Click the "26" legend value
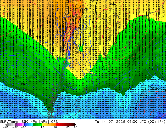 pos(55,127)
